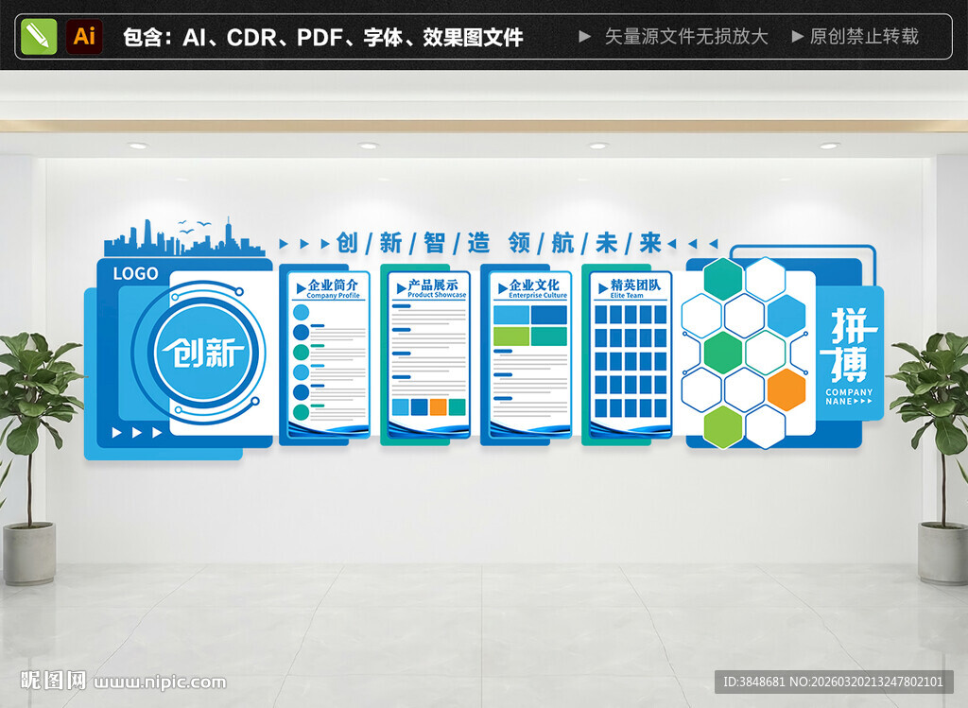The height and width of the screenshot is (708, 968).
Task: Open the 企业简介 Company Profile heading
Action: (x=334, y=288)
